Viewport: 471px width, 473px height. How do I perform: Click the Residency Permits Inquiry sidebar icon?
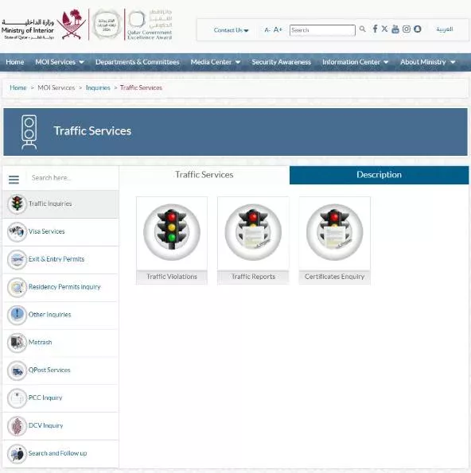click(x=17, y=287)
